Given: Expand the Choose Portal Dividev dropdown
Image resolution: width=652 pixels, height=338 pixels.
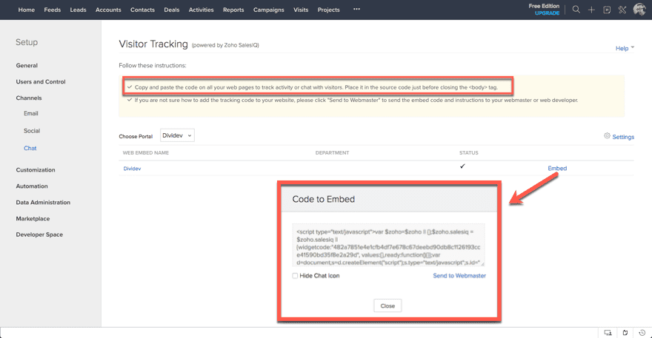Looking at the screenshot, I should pos(177,135).
